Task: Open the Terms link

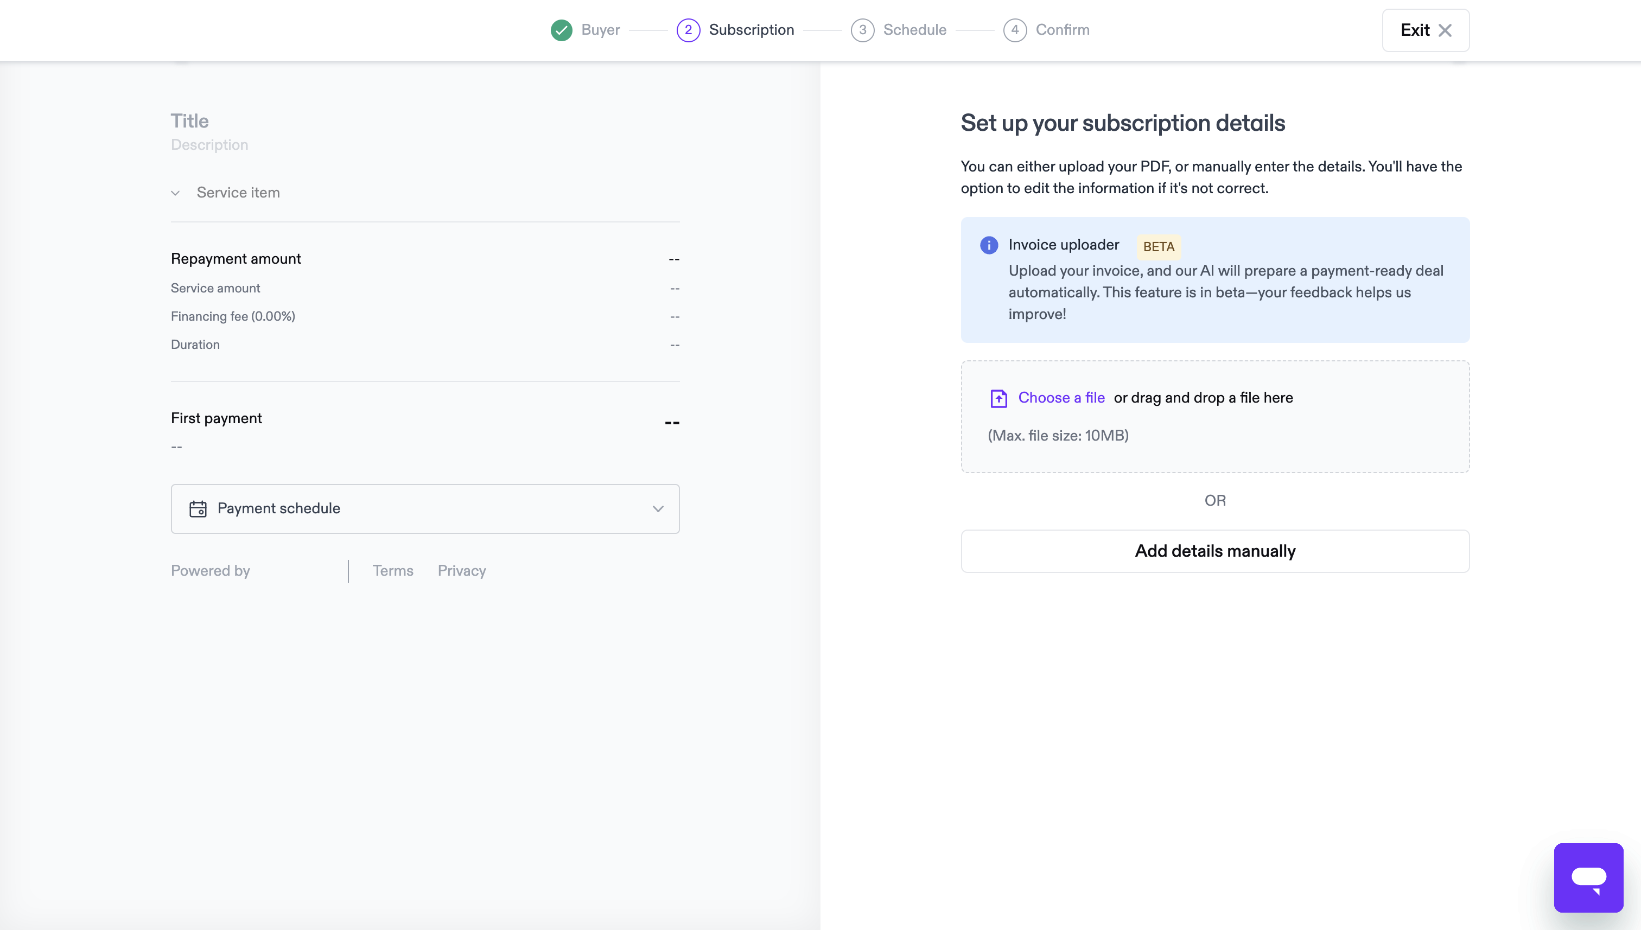Action: 393,570
